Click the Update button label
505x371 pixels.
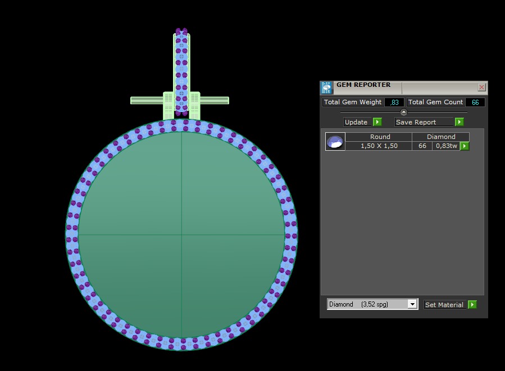[358, 122]
